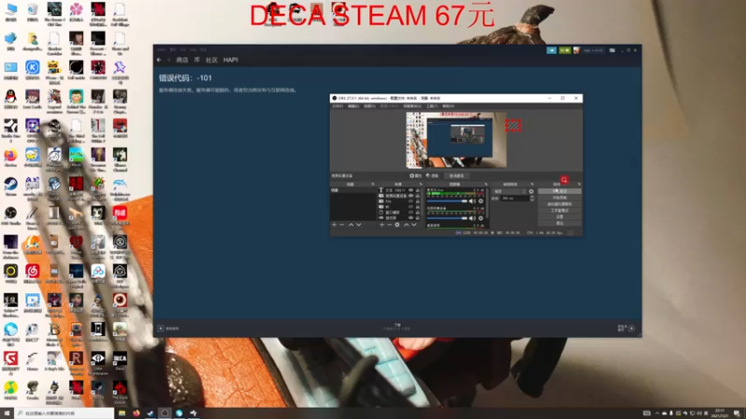Open the Windows Start menu
Viewport: 746px width, 419px height.
click(7, 413)
